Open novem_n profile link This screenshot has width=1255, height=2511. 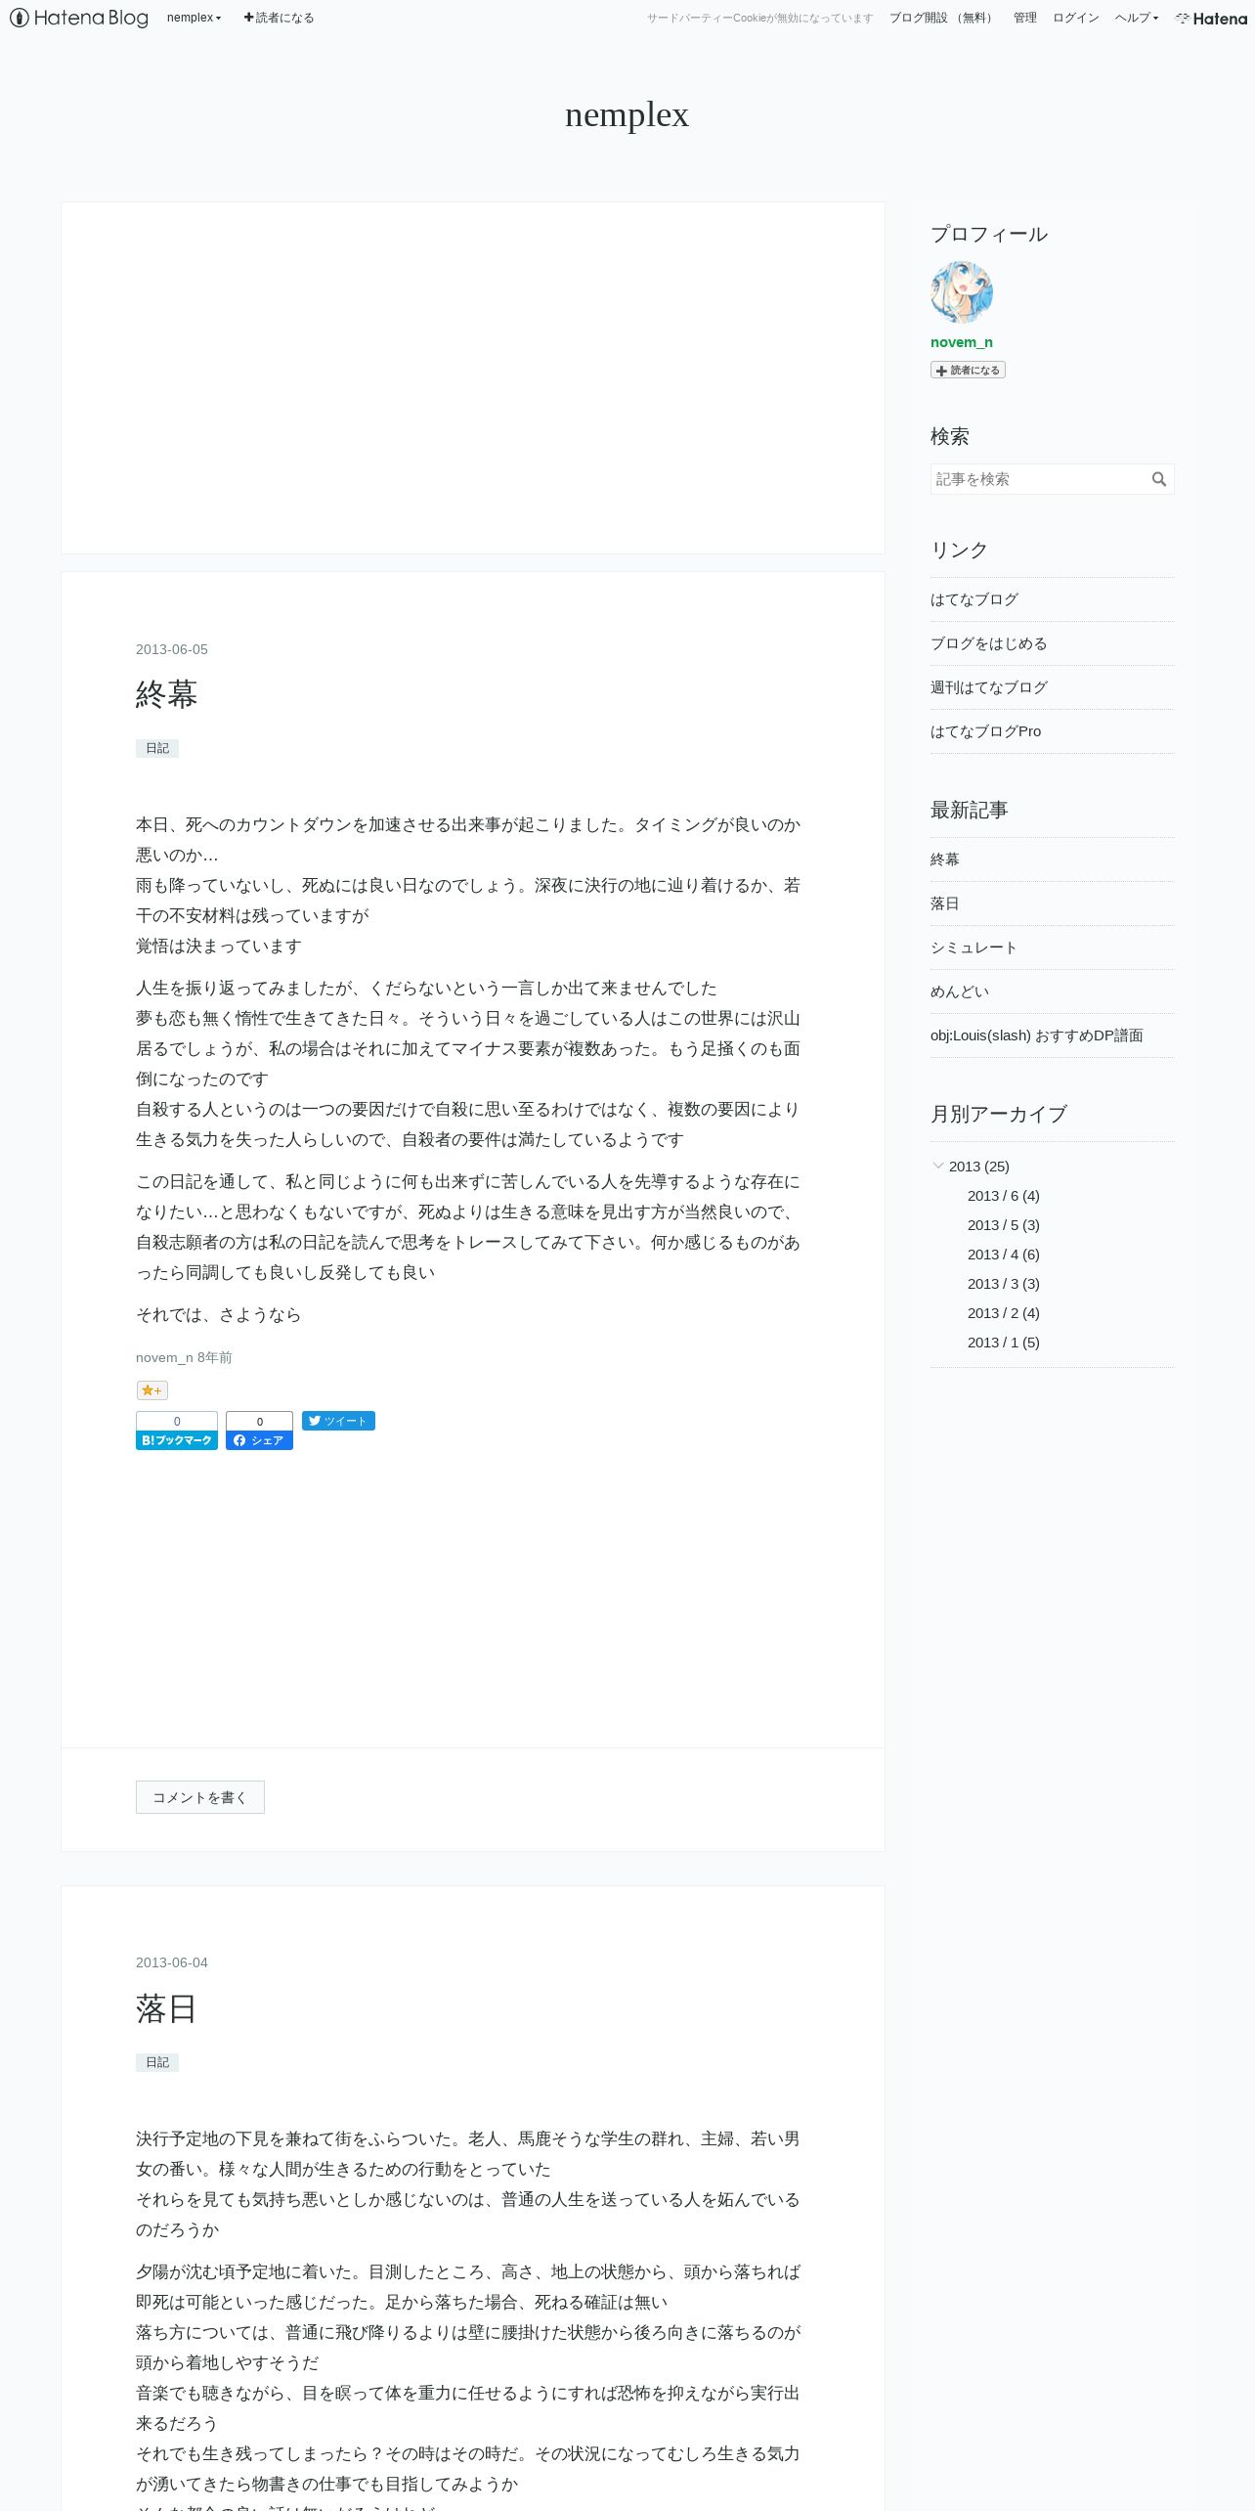962,342
